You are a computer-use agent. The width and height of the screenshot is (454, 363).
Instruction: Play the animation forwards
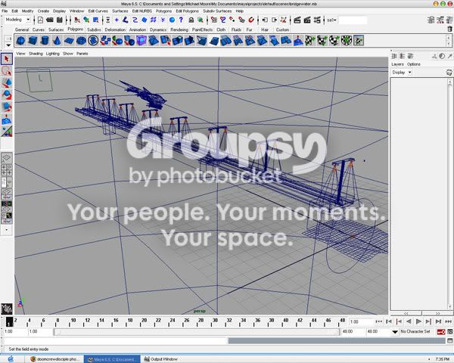pos(418,321)
